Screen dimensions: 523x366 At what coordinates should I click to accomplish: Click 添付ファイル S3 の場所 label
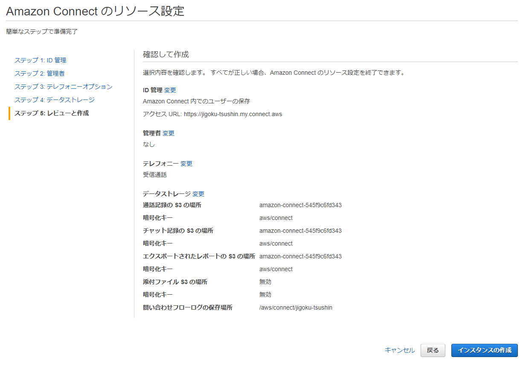tap(175, 282)
